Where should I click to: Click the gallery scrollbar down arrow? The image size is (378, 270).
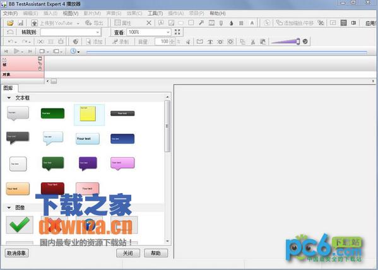click(x=168, y=241)
